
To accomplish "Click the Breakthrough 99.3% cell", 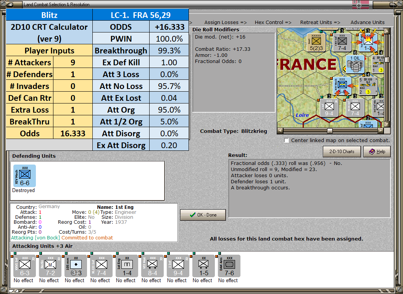I will (x=169, y=51).
